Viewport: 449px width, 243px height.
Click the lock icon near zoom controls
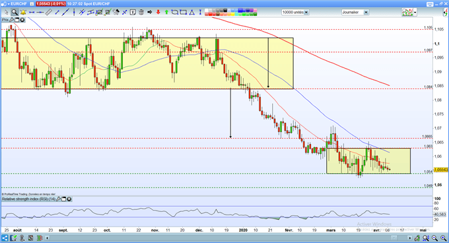pyautogui.click(x=417, y=238)
